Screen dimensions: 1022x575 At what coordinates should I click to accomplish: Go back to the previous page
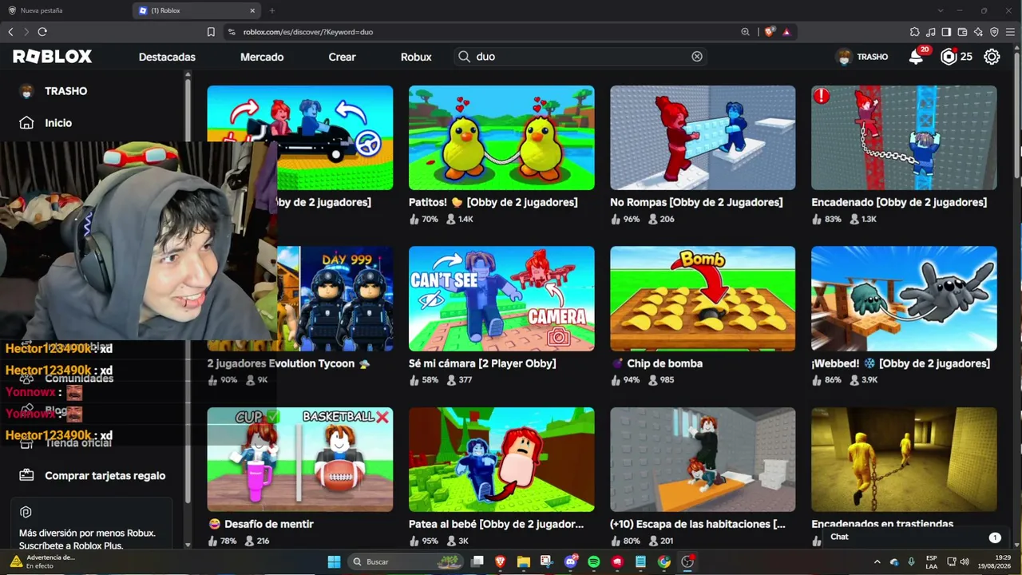point(10,32)
